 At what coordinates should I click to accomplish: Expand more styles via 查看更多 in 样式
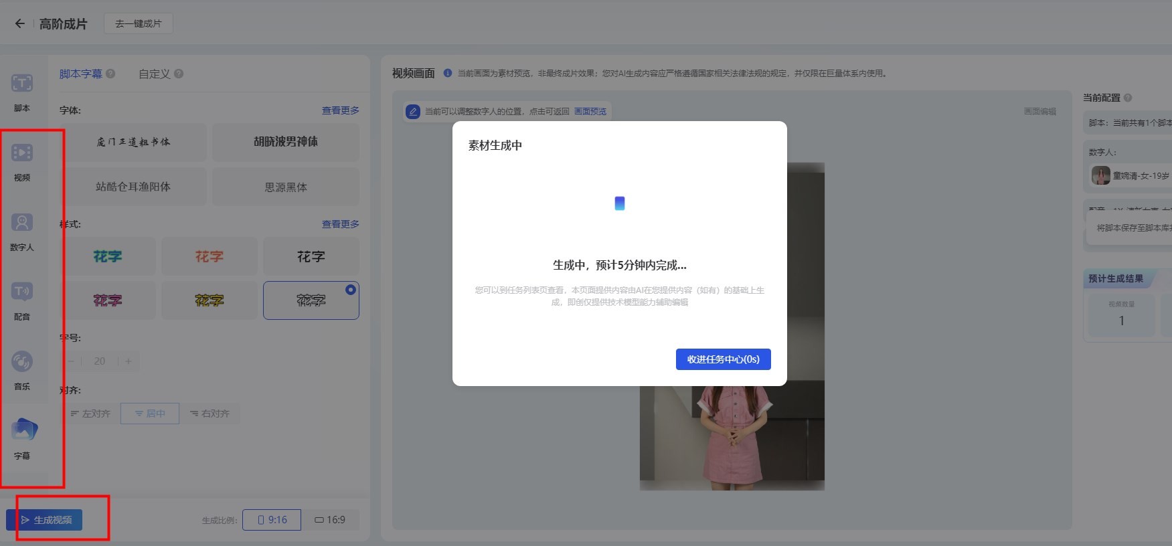click(340, 224)
